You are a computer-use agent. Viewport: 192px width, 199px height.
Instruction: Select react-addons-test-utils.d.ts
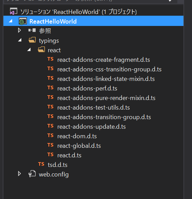(93, 108)
